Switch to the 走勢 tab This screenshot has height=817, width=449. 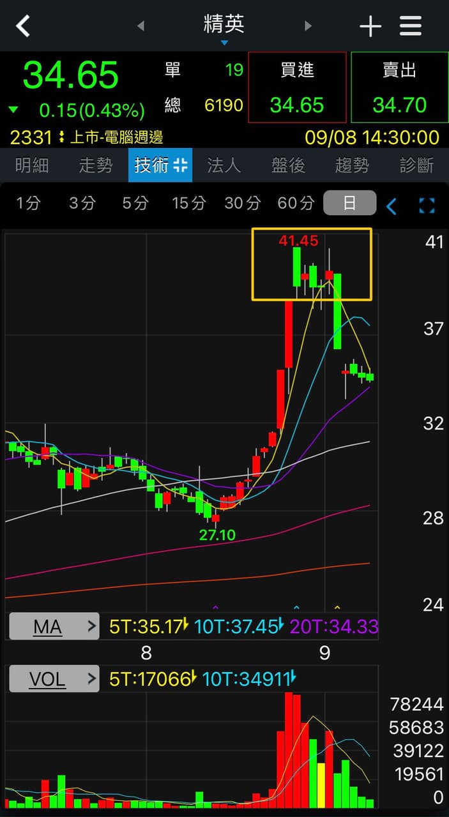point(96,166)
